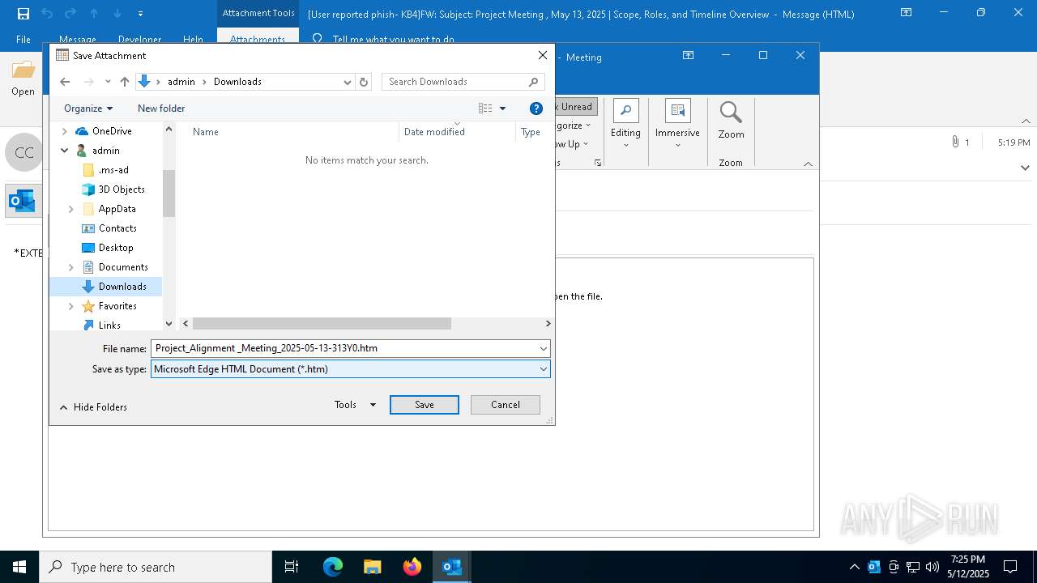The image size is (1037, 583).
Task: Click the horizontal scrollbar of file list
Action: pos(322,323)
